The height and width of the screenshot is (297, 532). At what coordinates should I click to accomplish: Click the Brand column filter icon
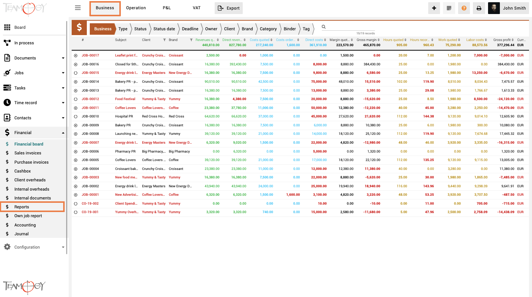click(x=191, y=40)
